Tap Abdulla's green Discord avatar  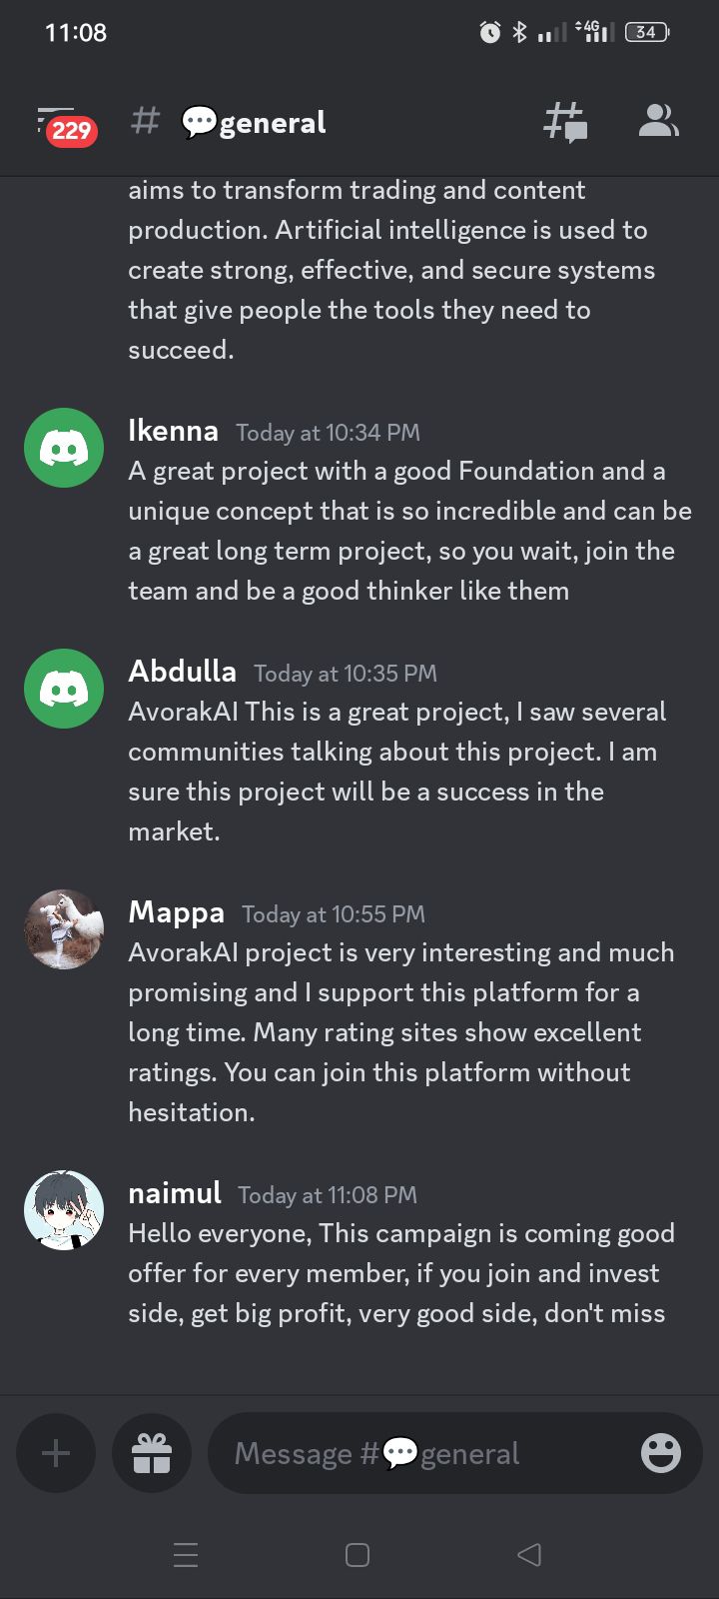64,689
